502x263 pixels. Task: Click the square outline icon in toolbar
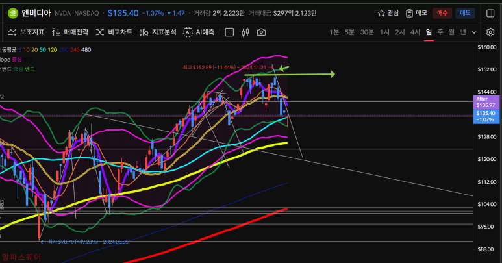229,32
